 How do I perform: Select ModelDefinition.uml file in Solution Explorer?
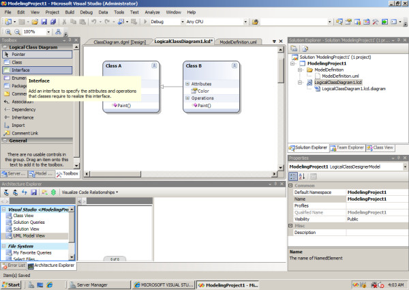(340, 76)
